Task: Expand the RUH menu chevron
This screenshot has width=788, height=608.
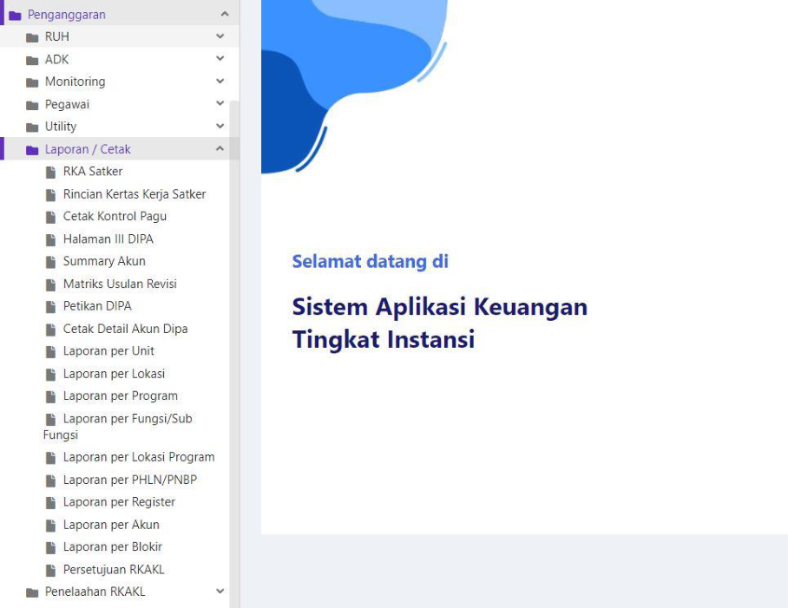Action: click(x=220, y=36)
